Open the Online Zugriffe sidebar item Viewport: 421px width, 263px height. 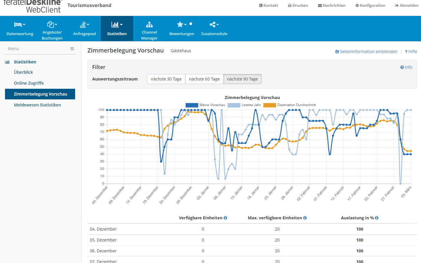(x=29, y=83)
